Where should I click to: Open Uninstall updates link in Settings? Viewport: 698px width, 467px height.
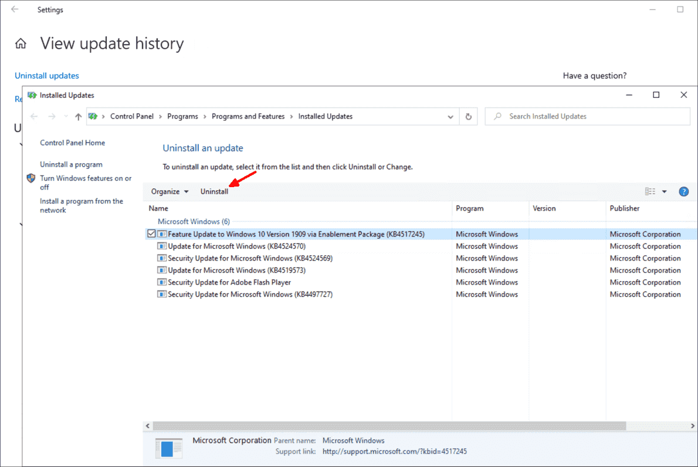[x=47, y=76]
